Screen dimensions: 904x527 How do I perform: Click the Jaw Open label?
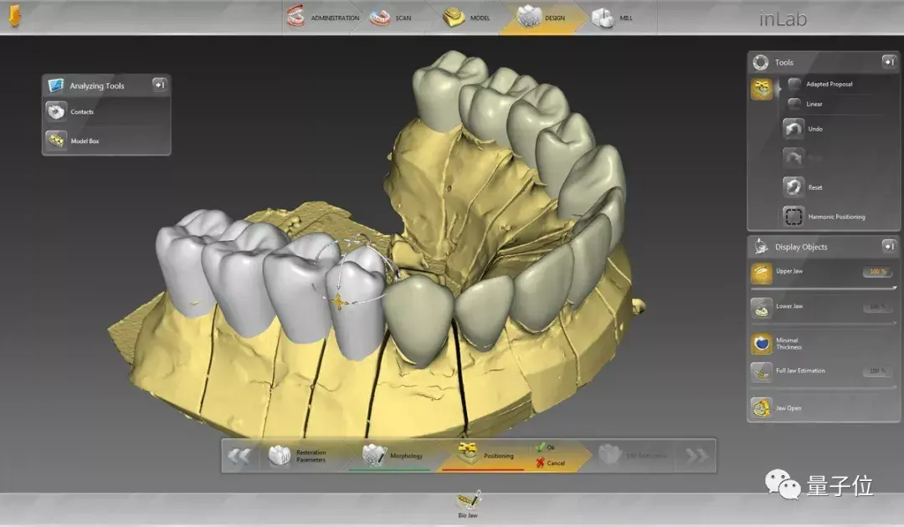788,408
